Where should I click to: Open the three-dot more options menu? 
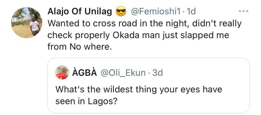pos(244,12)
